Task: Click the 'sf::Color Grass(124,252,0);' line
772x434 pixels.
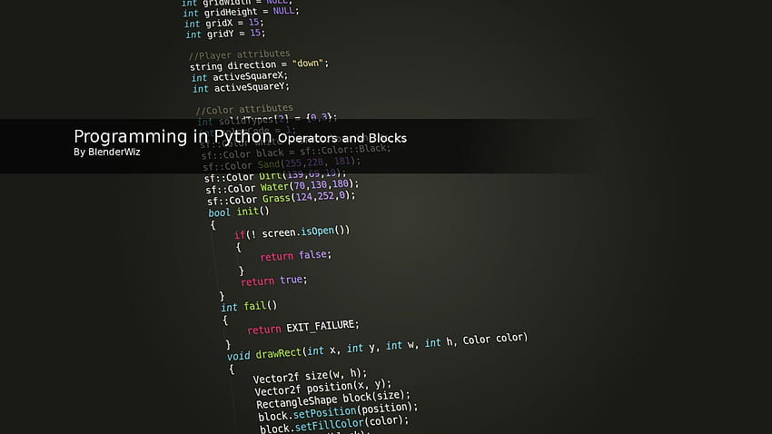Action: 282,198
